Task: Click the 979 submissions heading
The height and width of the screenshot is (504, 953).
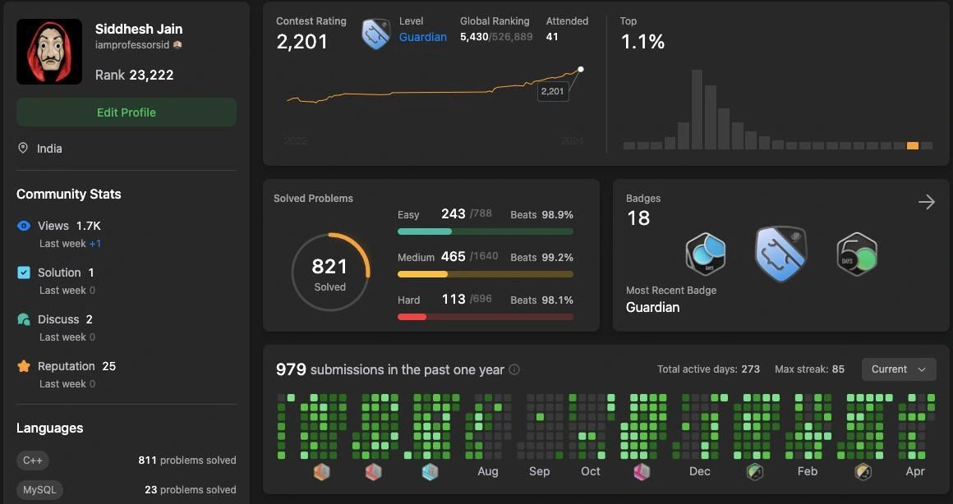Action: [x=390, y=370]
